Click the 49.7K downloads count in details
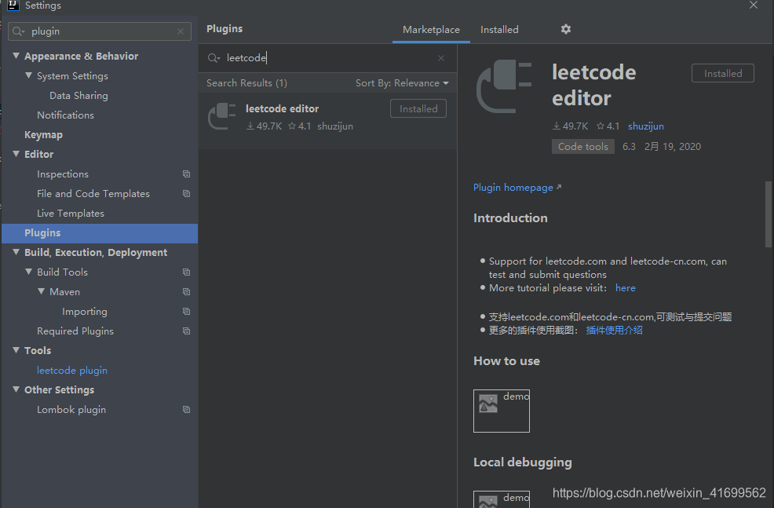This screenshot has height=508, width=774. tap(570, 126)
